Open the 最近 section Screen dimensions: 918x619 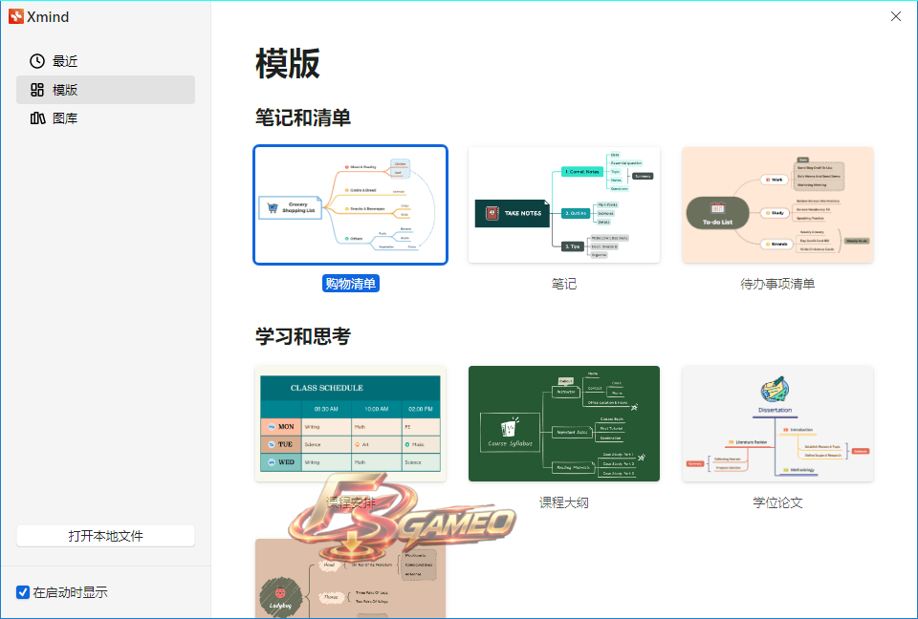click(105, 61)
